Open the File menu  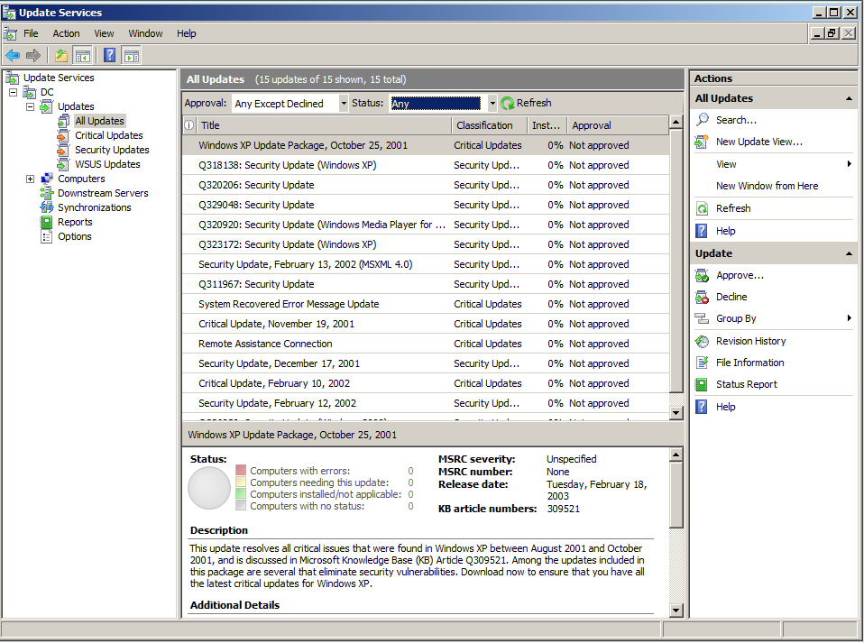point(31,33)
